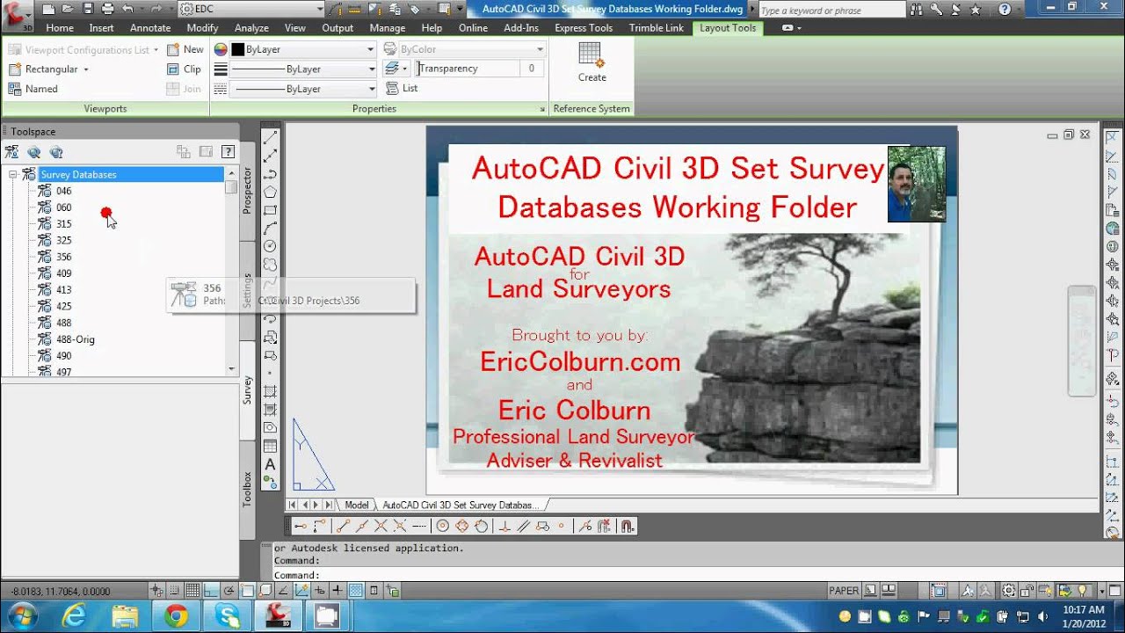This screenshot has width=1125, height=633.
Task: Open the Analyze ribbon tab
Action: click(251, 28)
